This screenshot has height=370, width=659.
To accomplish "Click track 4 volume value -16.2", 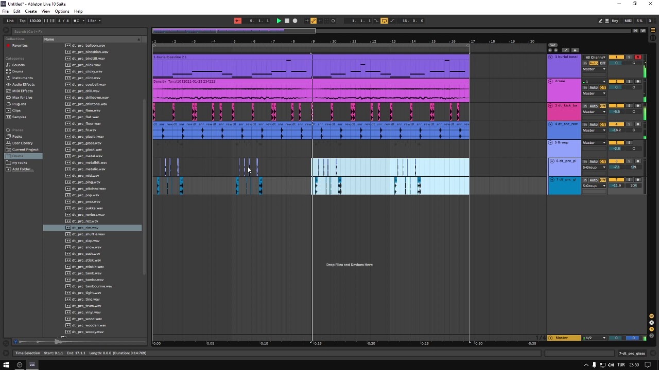I will pos(616,130).
